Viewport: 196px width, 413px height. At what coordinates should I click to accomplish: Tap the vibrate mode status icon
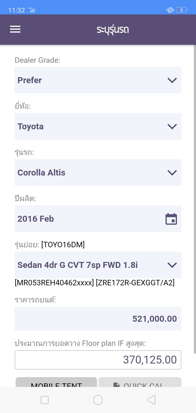(170, 10)
